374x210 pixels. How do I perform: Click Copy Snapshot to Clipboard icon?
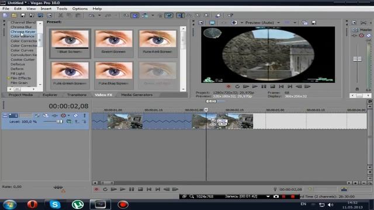pyautogui.click(x=304, y=23)
